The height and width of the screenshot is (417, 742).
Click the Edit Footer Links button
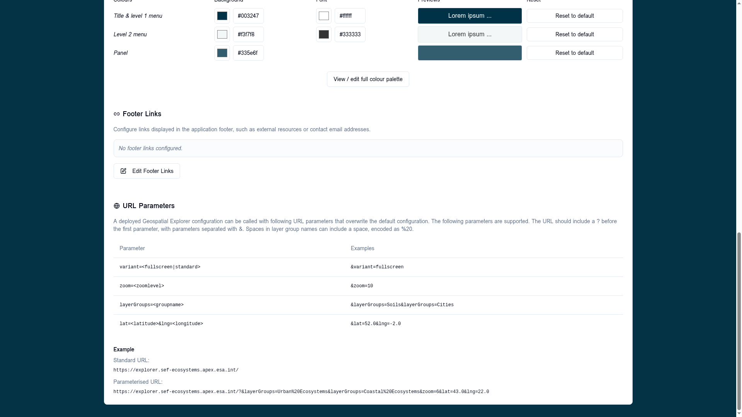coord(147,171)
